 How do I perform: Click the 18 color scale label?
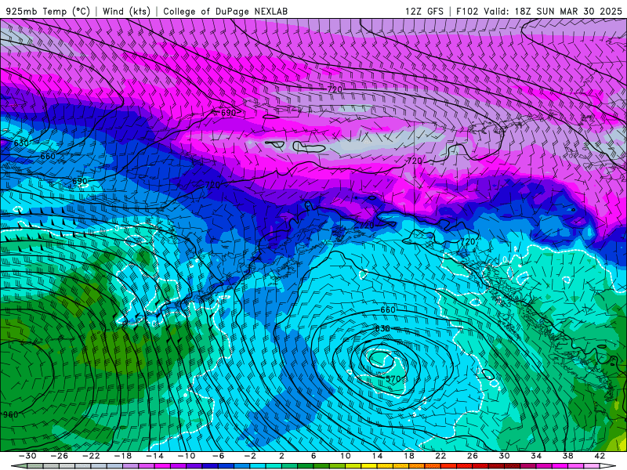tap(409, 456)
